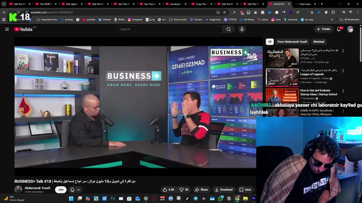Start voice search with the microphone
This screenshot has width=362, height=203.
(242, 29)
